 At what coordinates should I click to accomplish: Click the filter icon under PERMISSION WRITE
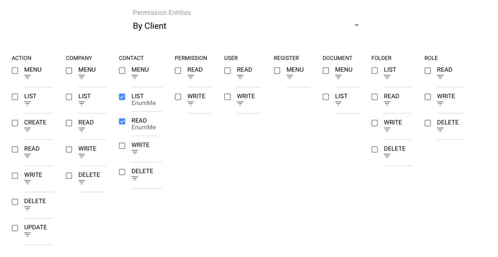point(190,103)
